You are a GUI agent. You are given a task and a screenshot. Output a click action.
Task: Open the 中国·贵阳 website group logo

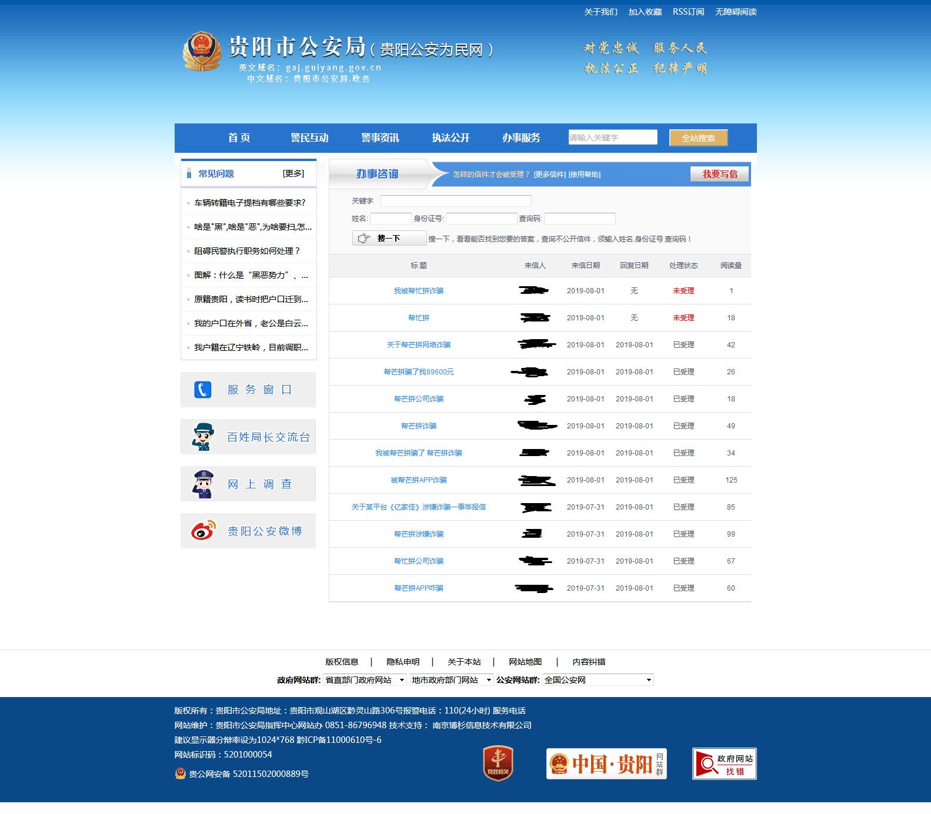point(606,764)
